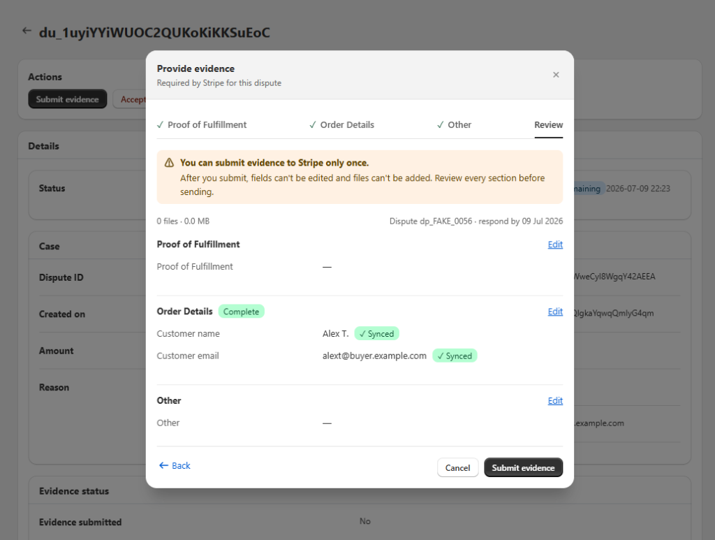Click the 2026-07-09 22:23 deadline on page
Screen dimensions: 715x540
pyautogui.click(x=638, y=189)
